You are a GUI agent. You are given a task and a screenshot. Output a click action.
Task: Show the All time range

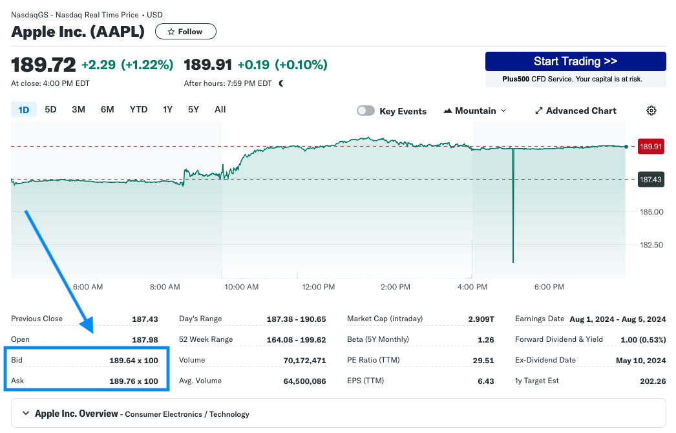point(220,110)
